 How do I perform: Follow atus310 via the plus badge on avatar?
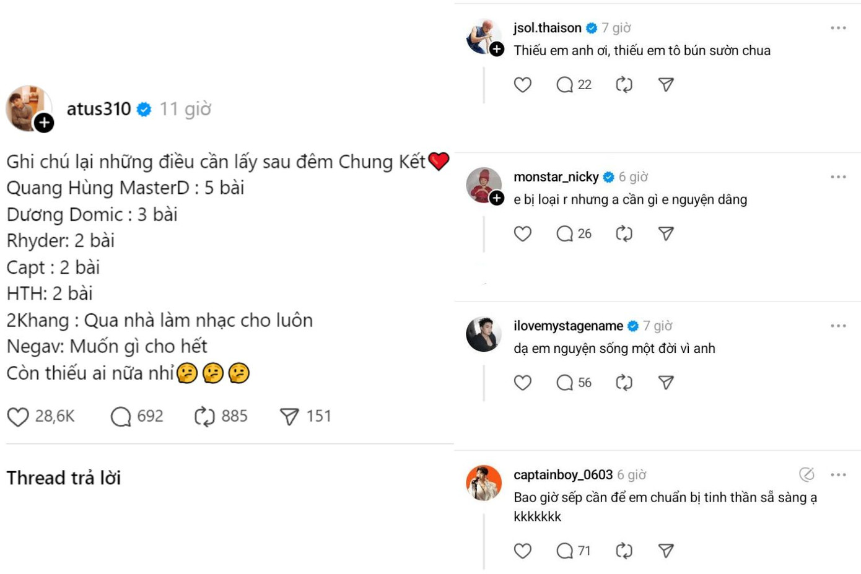pyautogui.click(x=43, y=123)
